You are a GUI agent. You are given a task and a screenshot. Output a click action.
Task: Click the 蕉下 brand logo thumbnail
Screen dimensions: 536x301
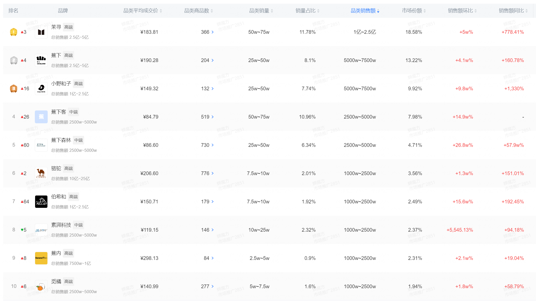(x=41, y=60)
